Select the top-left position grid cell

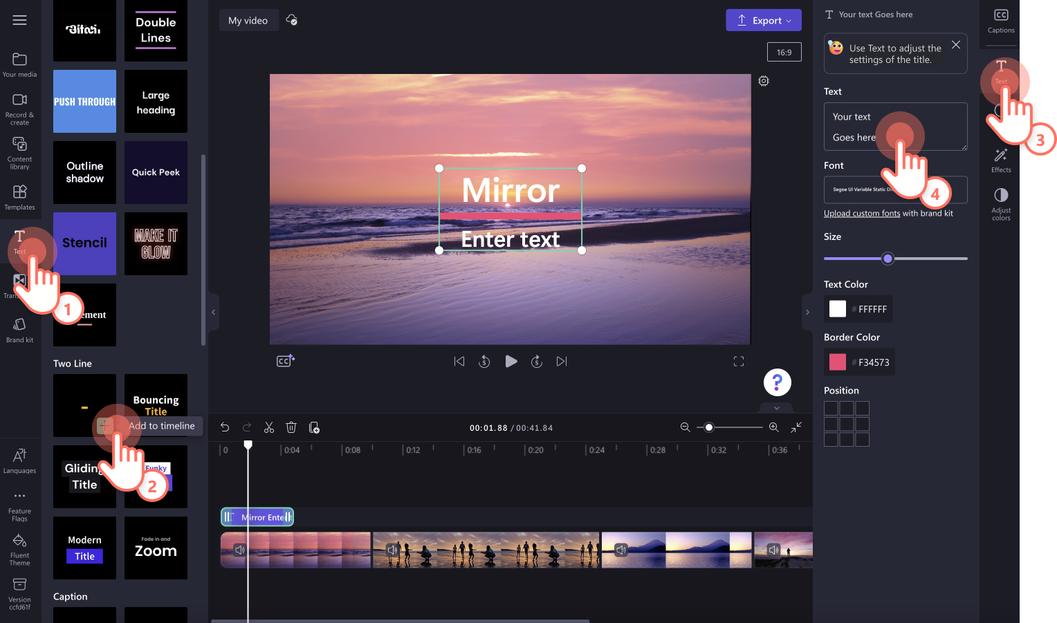831,409
